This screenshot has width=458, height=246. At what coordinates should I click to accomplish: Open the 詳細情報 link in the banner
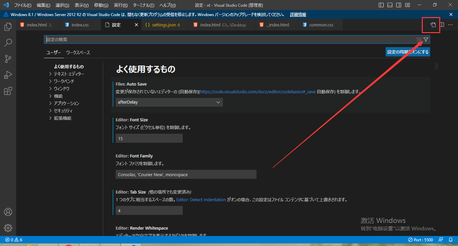pos(298,14)
